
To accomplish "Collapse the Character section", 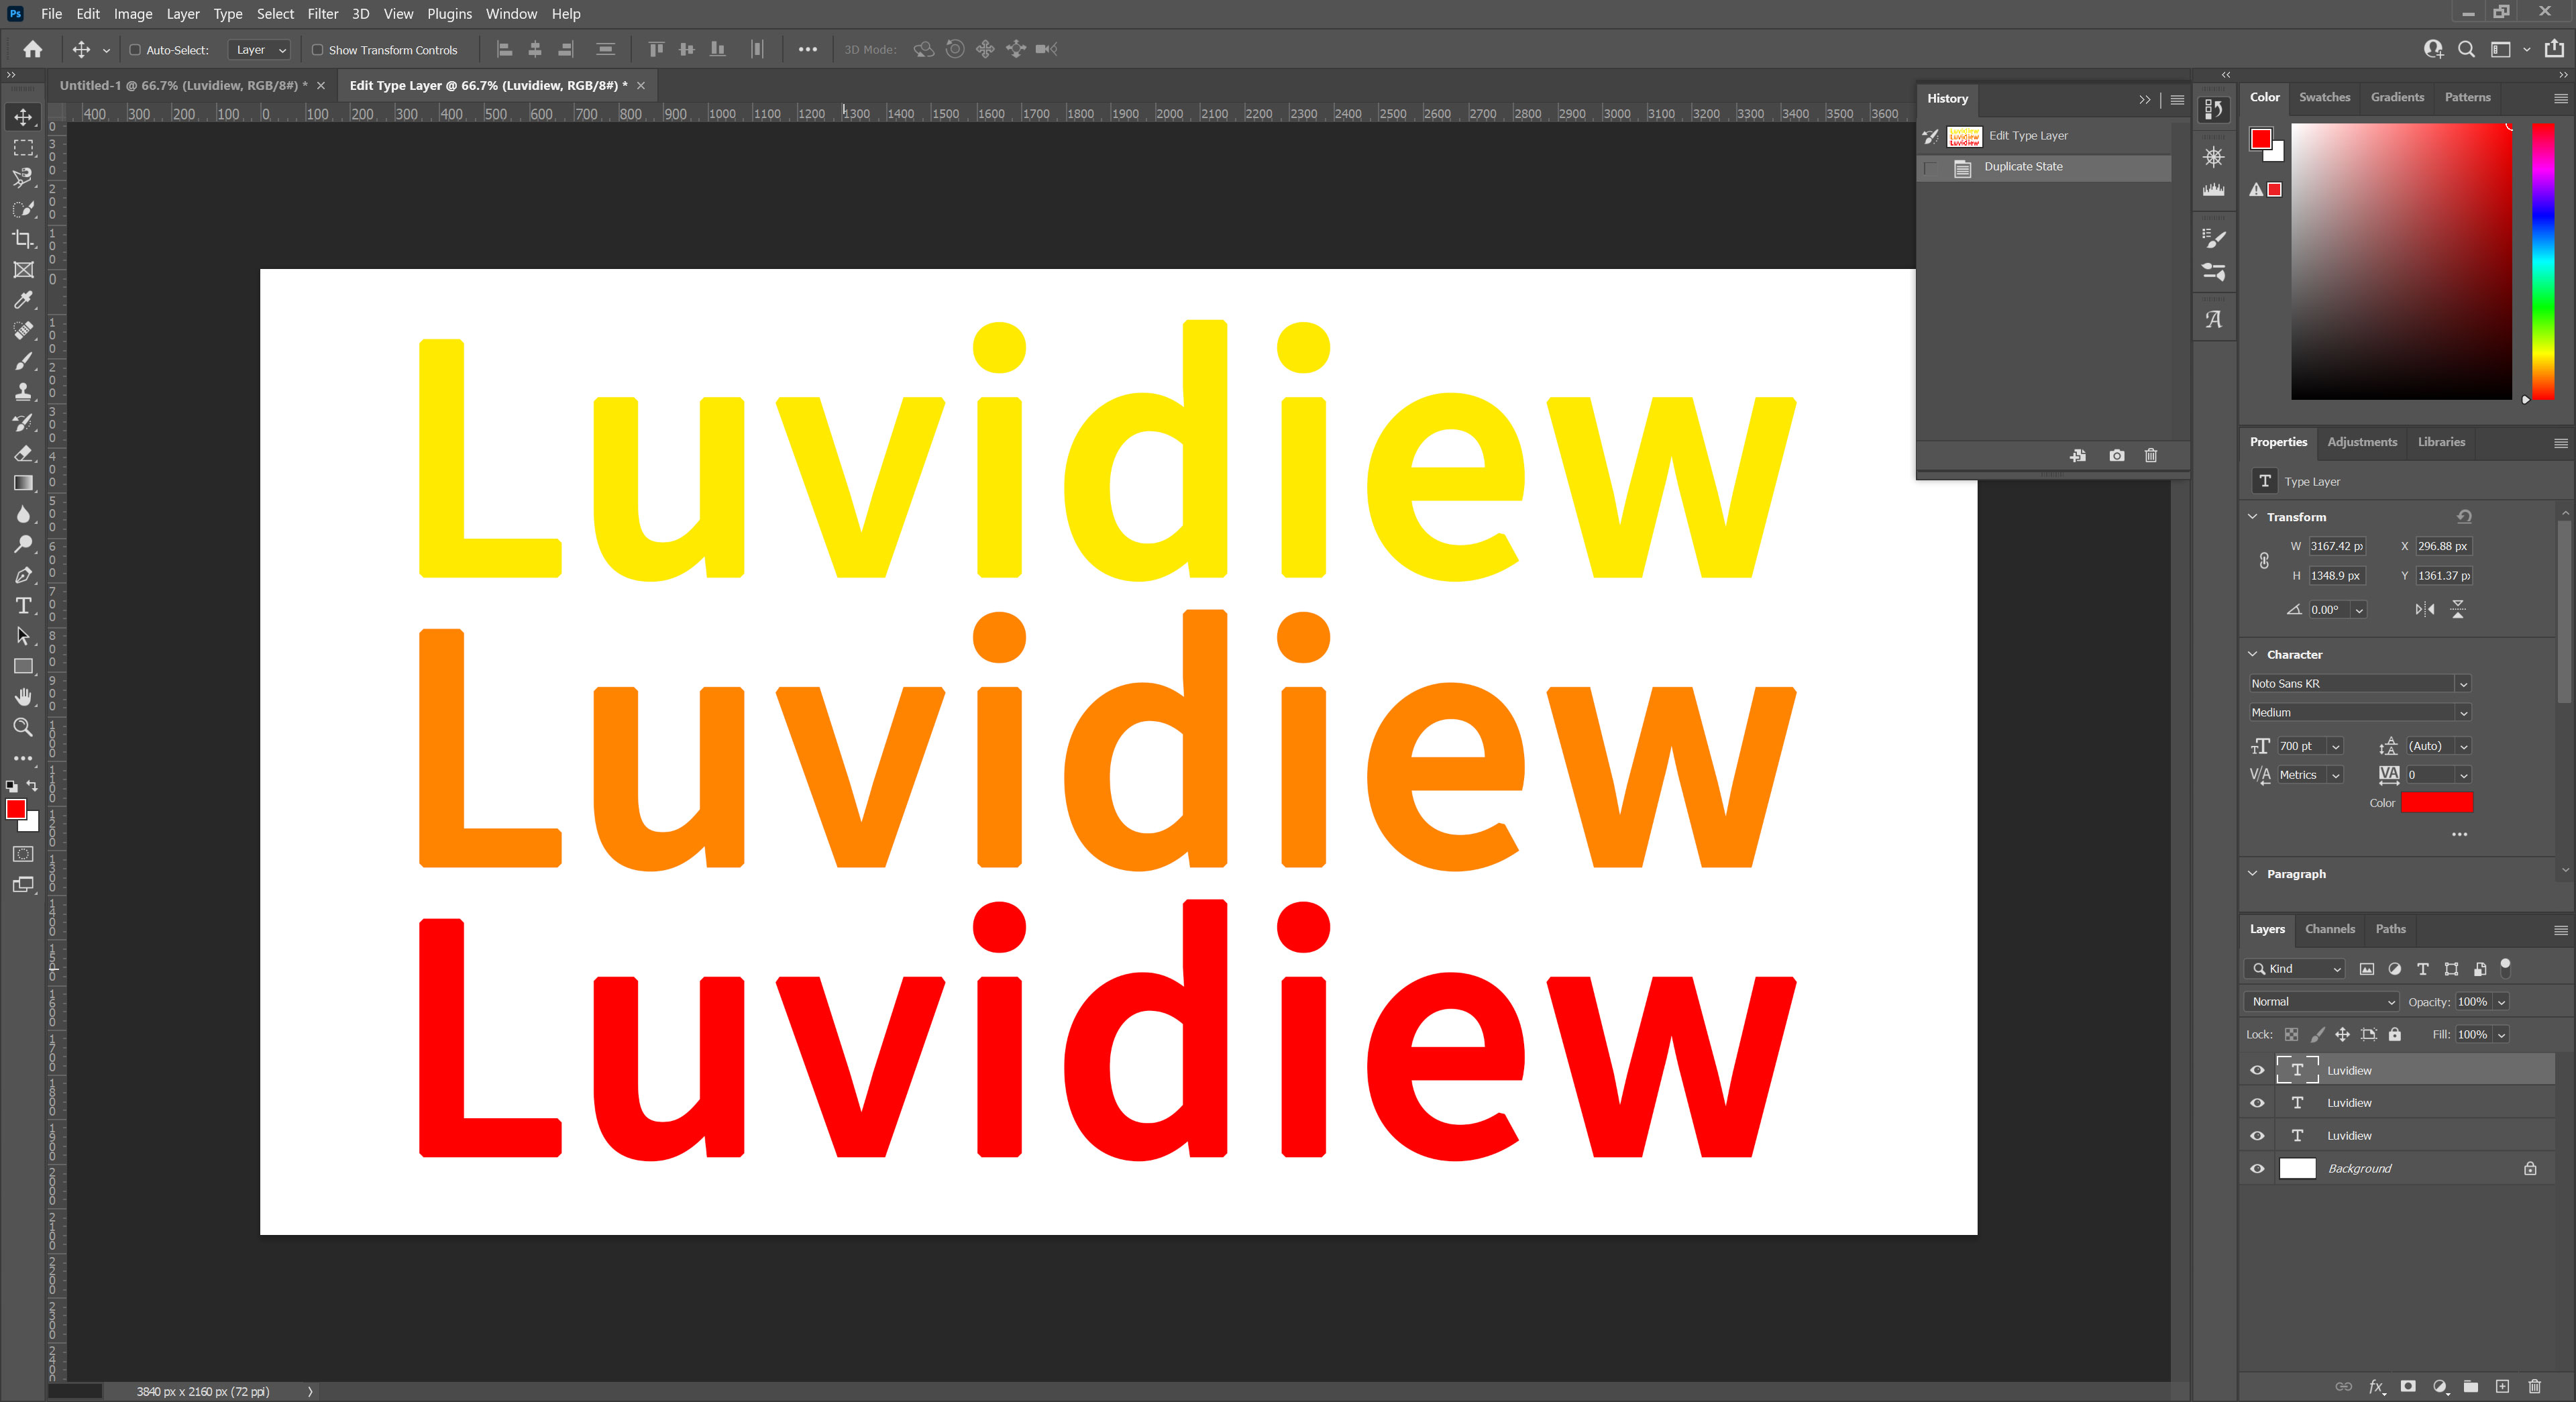I will coord(2253,654).
